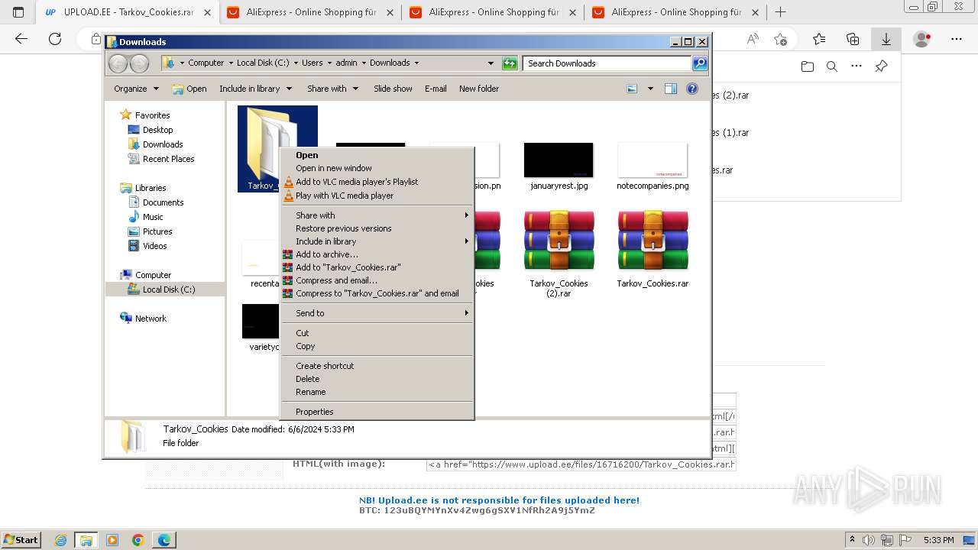Select Recent Places in navigation pane
Screen dimensions: 978x550
coord(168,159)
